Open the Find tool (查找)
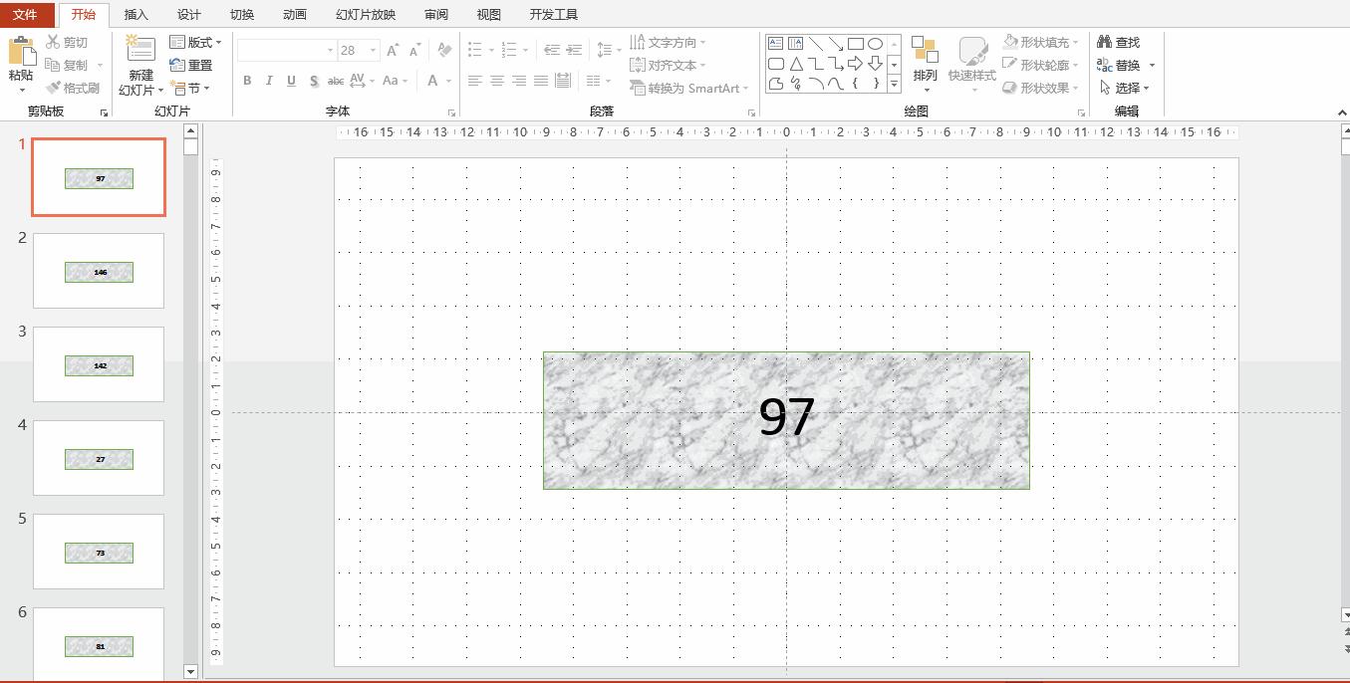This screenshot has height=683, width=1350. coord(1120,42)
